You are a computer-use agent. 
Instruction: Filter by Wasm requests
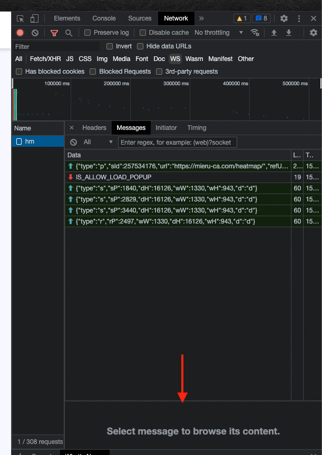(194, 59)
